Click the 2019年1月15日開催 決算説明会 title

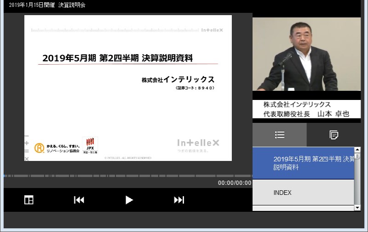pyautogui.click(x=47, y=5)
